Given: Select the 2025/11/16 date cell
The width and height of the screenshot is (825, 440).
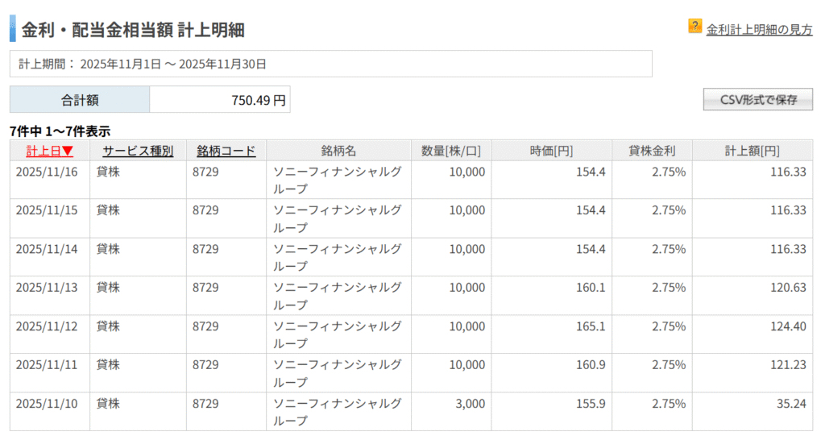Looking at the screenshot, I should tap(47, 172).
